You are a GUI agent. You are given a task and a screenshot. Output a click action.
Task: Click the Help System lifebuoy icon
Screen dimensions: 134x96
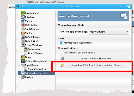click(23, 25)
